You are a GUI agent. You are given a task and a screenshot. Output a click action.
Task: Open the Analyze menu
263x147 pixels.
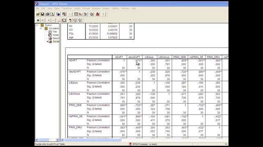[96, 8]
